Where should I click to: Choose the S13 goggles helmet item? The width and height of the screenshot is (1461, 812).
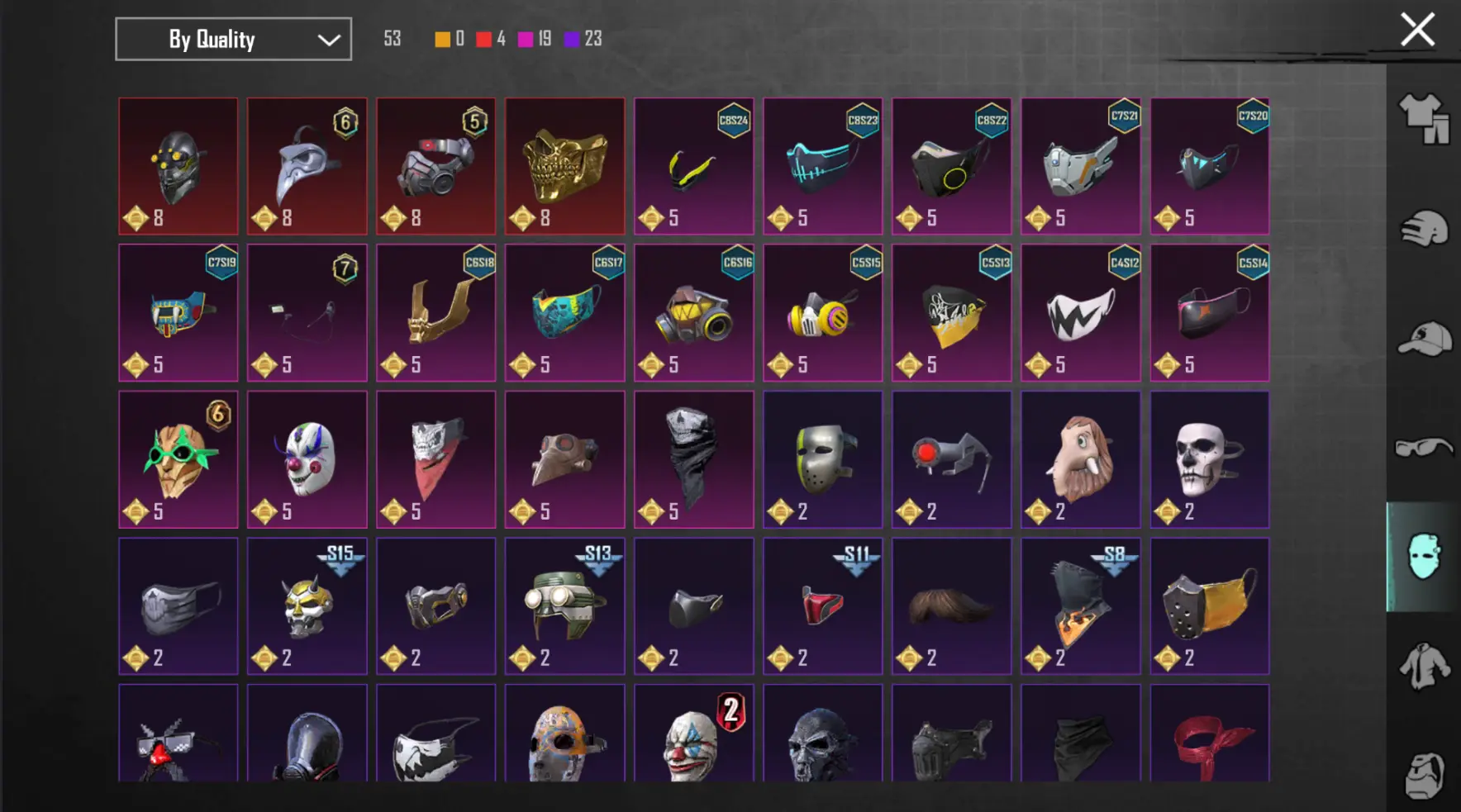[565, 606]
